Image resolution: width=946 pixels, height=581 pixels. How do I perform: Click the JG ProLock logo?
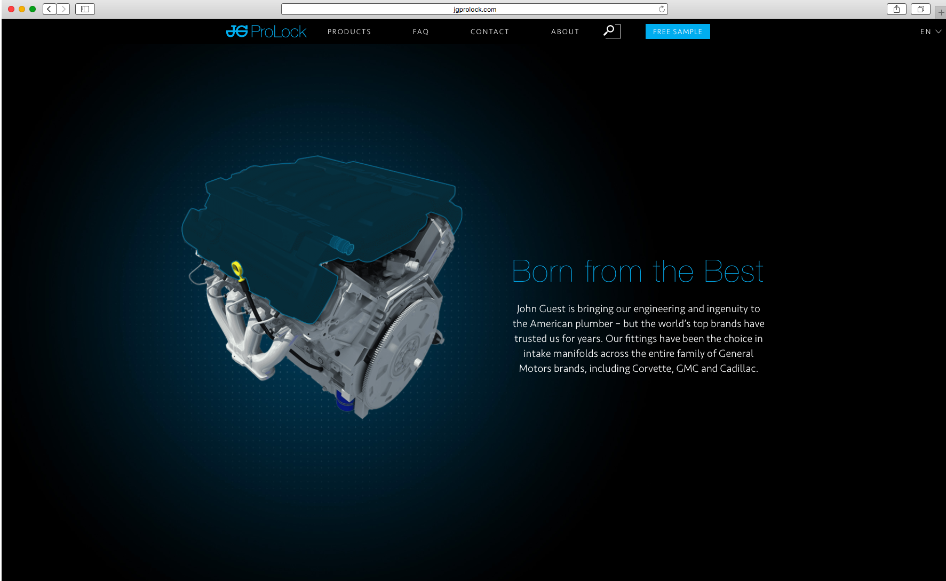[266, 31]
